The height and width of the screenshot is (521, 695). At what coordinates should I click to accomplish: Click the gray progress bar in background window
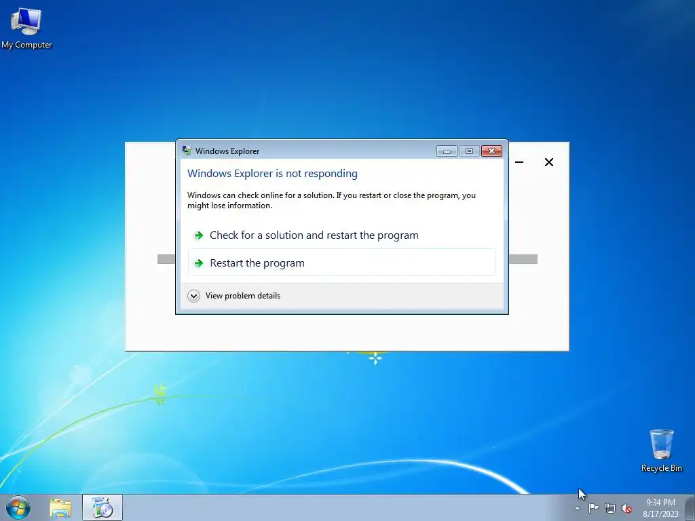[523, 259]
